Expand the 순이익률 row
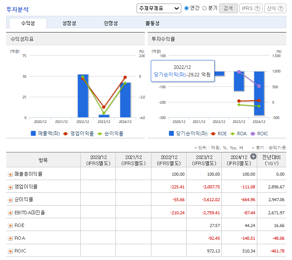 point(10,200)
